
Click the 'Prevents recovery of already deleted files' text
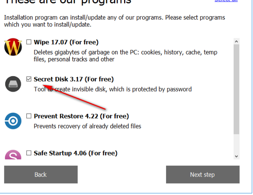click(x=87, y=126)
